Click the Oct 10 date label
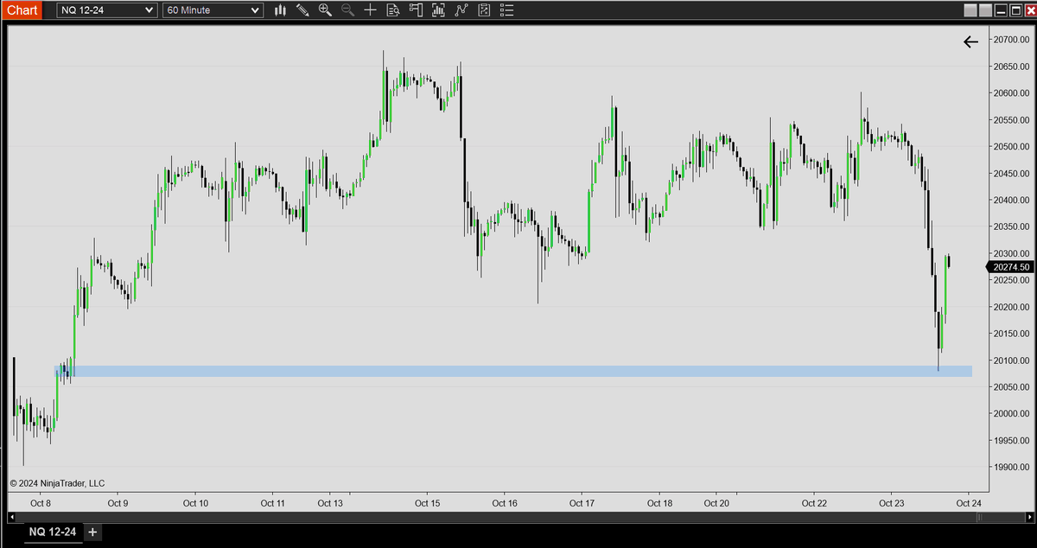1037x548 pixels. (196, 502)
